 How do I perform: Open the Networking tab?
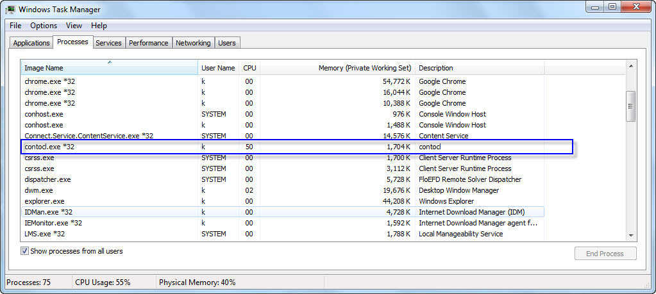point(193,43)
